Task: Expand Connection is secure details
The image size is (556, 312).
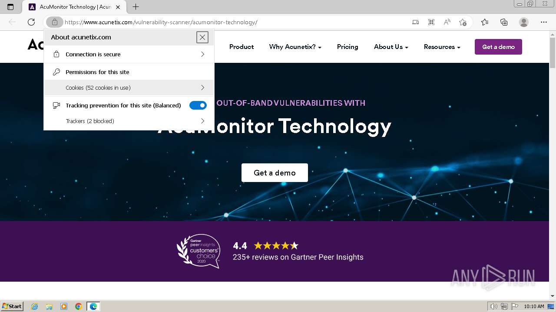Action: click(x=129, y=54)
